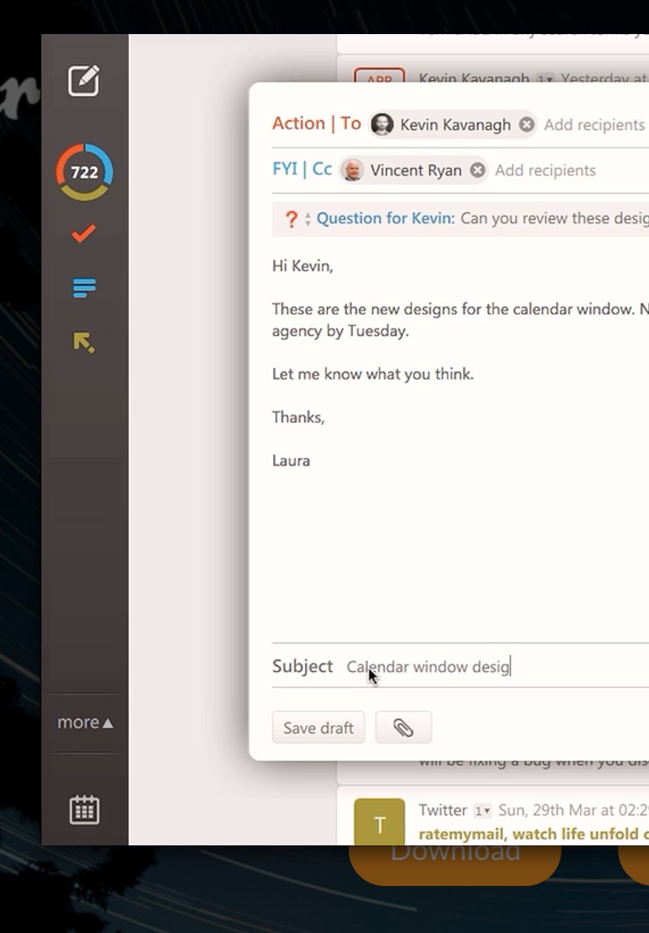Add recipients in the Action To field
The image size is (649, 933).
tap(595, 125)
